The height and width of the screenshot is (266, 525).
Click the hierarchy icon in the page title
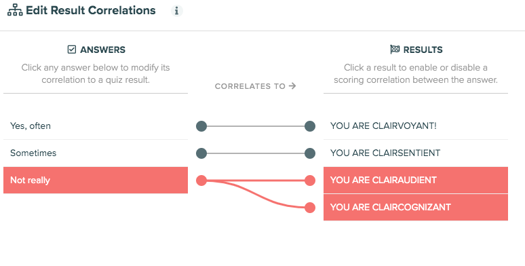pyautogui.click(x=15, y=10)
